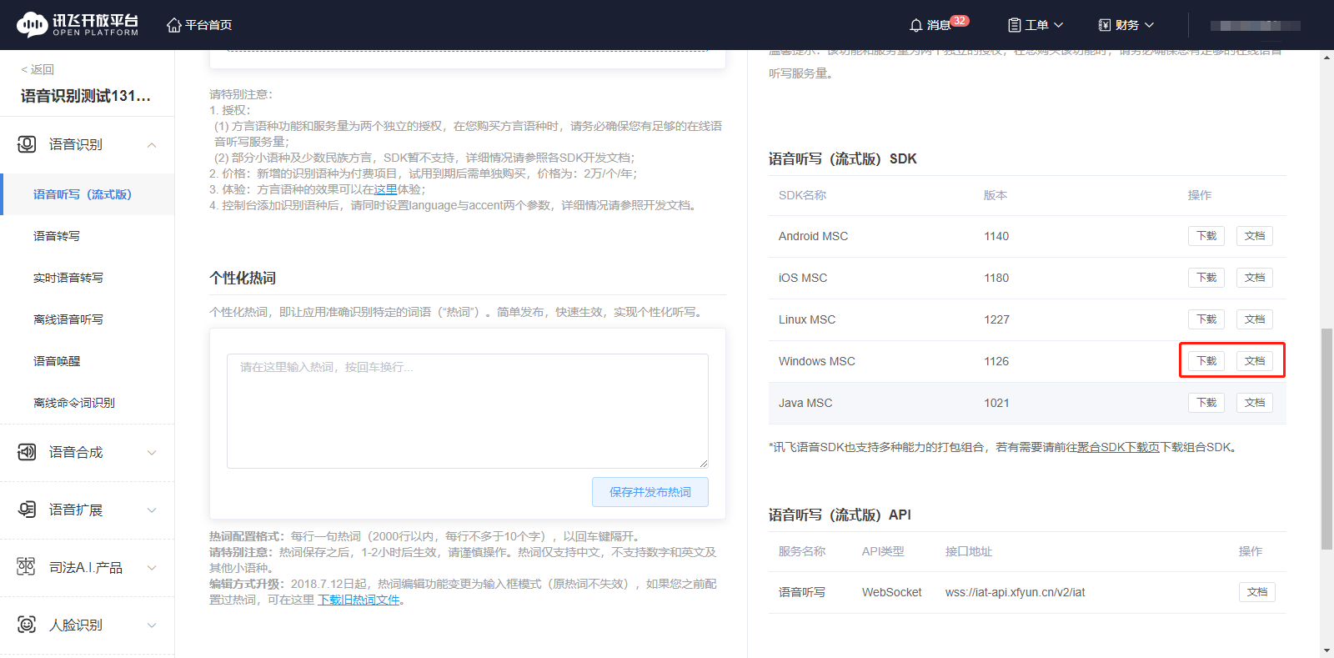Click the Android MSC version 1140

pos(996,236)
